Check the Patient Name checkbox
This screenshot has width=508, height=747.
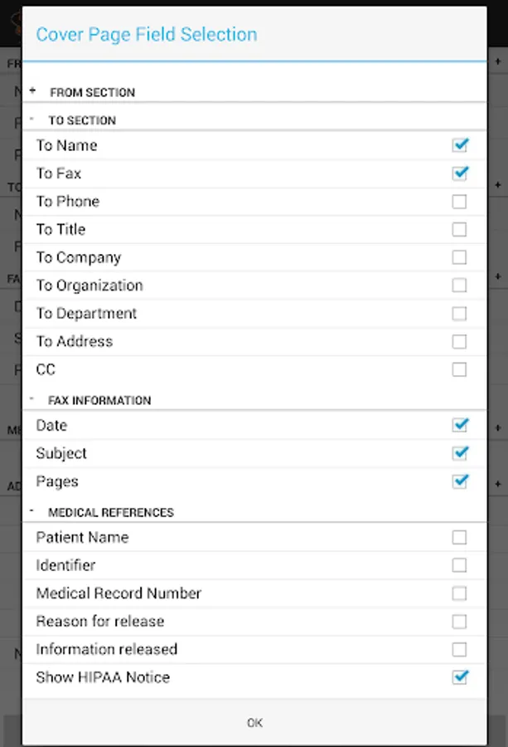[459, 538]
